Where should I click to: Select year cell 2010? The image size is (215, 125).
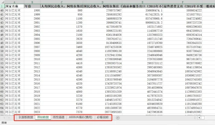pos(32,59)
